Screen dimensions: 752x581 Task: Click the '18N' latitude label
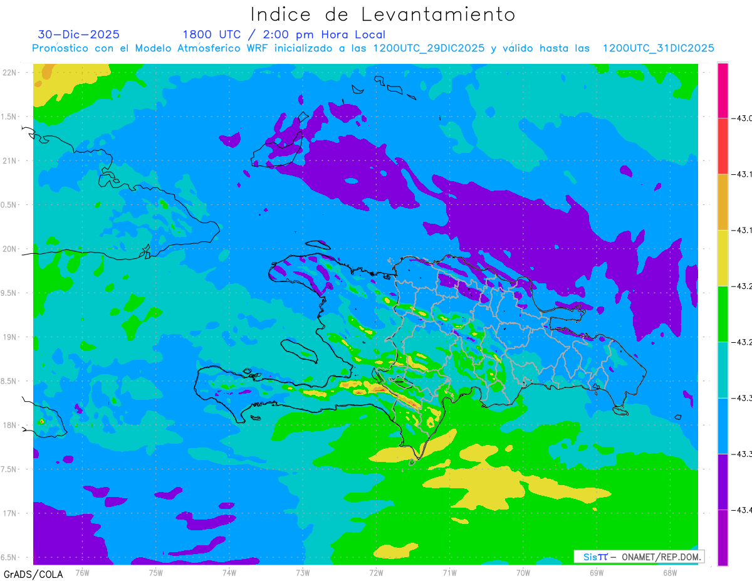click(x=10, y=426)
